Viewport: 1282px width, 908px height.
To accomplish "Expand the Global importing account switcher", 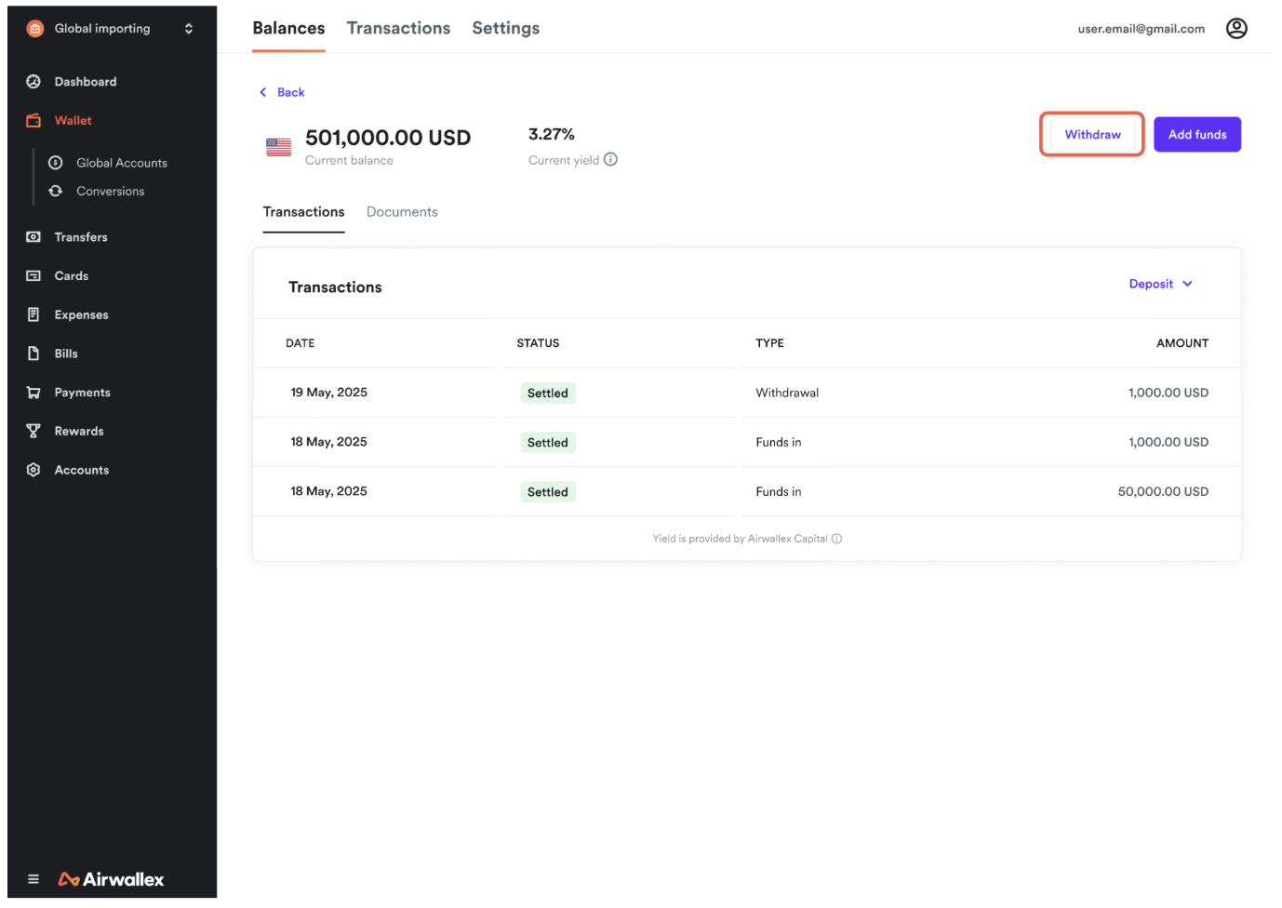I will click(x=189, y=29).
